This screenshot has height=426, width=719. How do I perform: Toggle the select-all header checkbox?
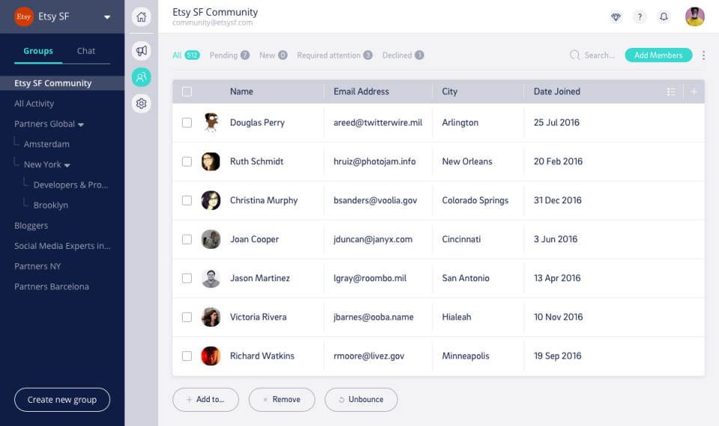(186, 91)
